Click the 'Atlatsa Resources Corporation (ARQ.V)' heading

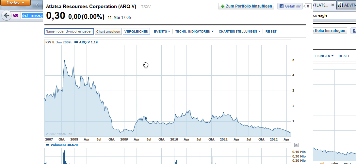(91, 6)
